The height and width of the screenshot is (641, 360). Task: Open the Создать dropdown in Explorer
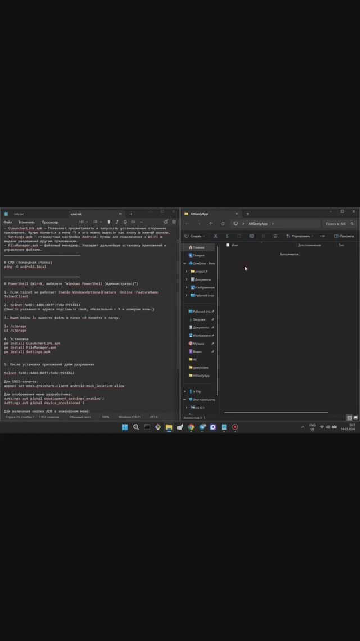(x=195, y=236)
